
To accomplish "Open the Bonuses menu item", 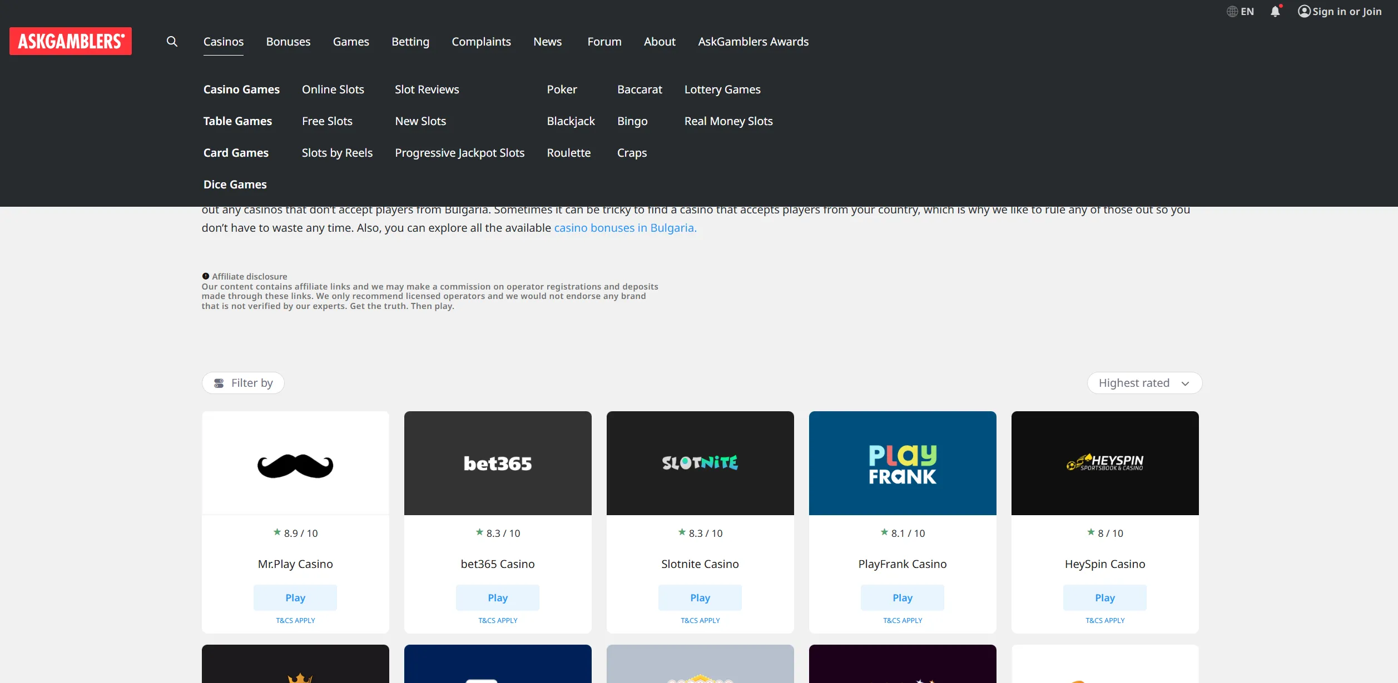I will point(288,42).
